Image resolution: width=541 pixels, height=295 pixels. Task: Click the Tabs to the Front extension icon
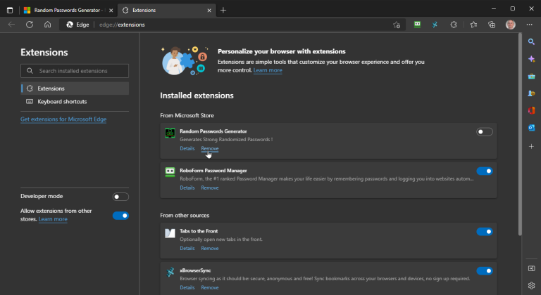[x=170, y=233]
